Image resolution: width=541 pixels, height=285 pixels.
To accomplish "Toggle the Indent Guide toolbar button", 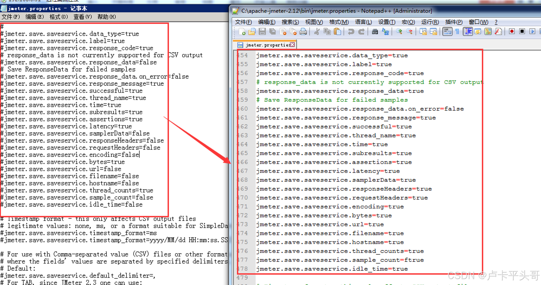I will [x=468, y=31].
